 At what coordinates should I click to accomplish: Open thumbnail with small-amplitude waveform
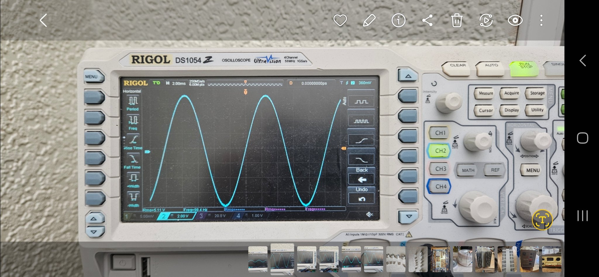pos(258,259)
